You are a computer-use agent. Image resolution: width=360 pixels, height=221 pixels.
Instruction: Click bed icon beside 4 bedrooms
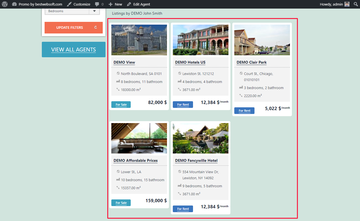click(x=179, y=81)
